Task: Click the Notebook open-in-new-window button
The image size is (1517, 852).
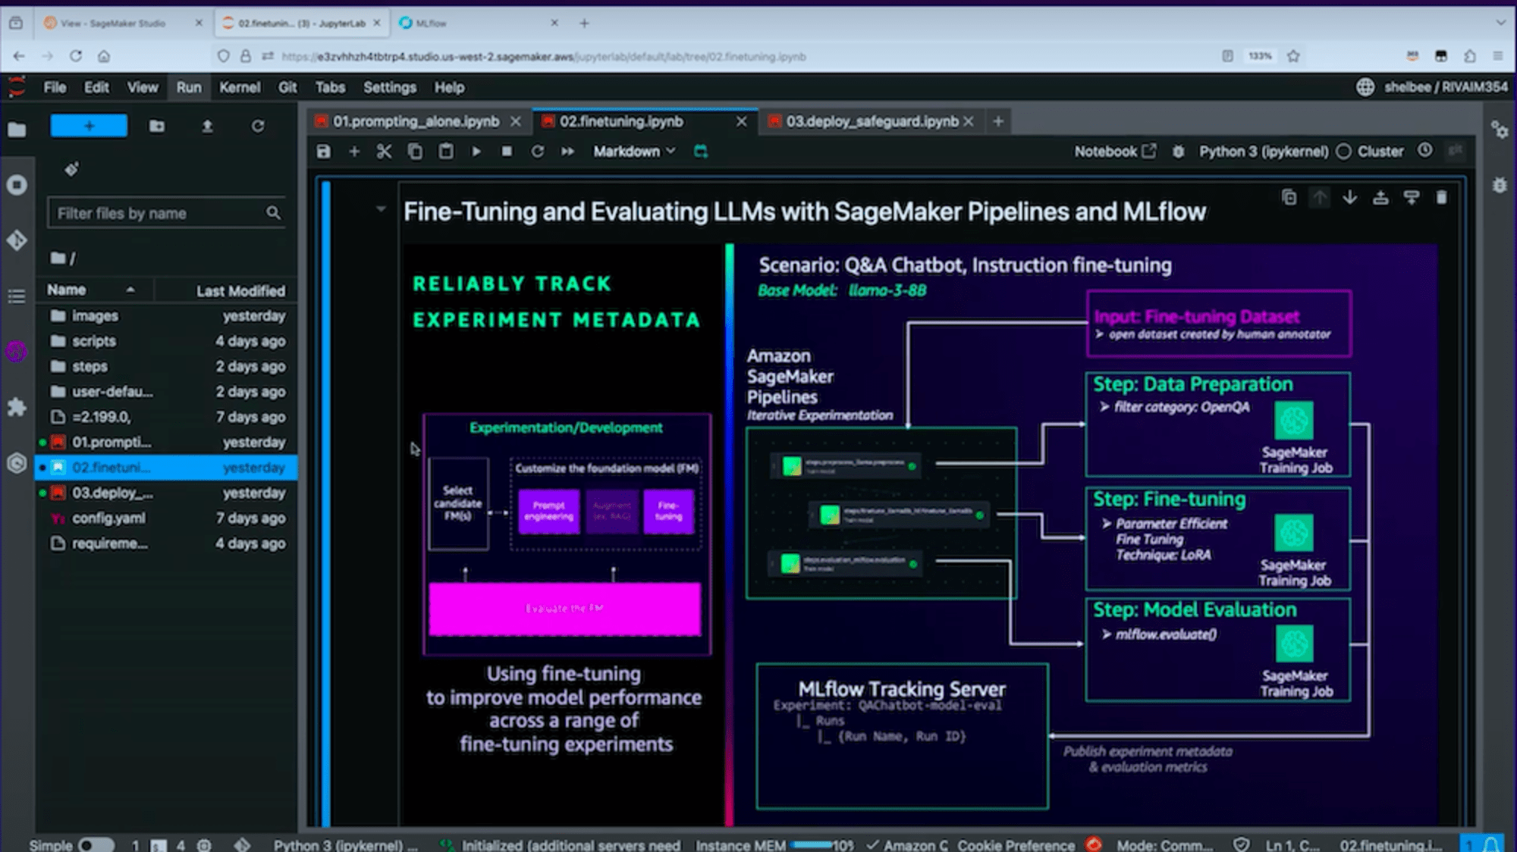Action: [1115, 152]
